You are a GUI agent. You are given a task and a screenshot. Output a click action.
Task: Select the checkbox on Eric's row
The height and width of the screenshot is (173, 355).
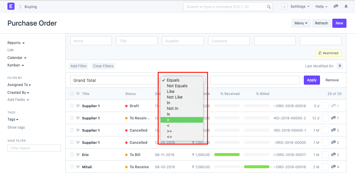point(72,155)
